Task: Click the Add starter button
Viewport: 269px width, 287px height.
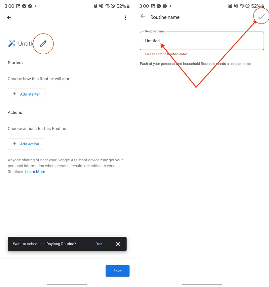Action: (26, 94)
